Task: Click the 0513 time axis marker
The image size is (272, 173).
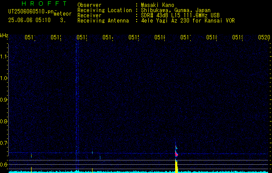Action: coord(82,38)
